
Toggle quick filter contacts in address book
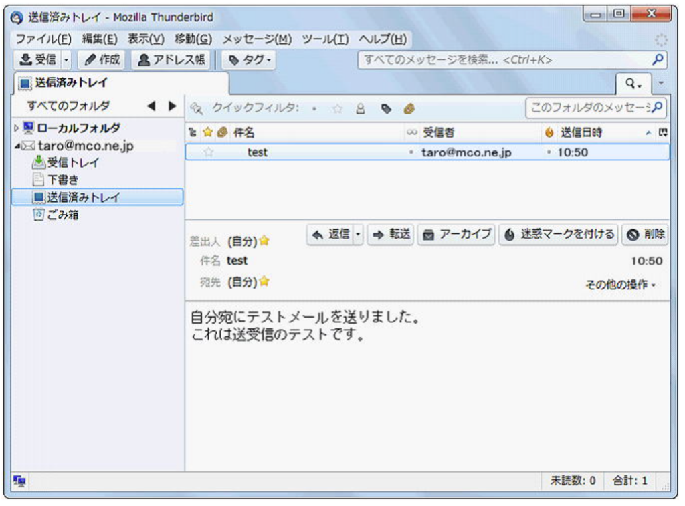[x=361, y=109]
